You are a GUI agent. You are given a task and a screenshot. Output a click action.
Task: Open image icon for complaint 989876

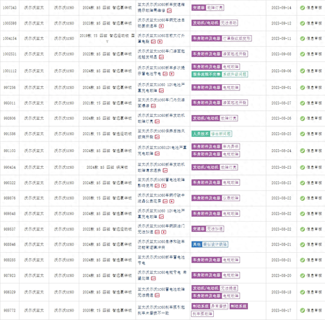point(165,201)
